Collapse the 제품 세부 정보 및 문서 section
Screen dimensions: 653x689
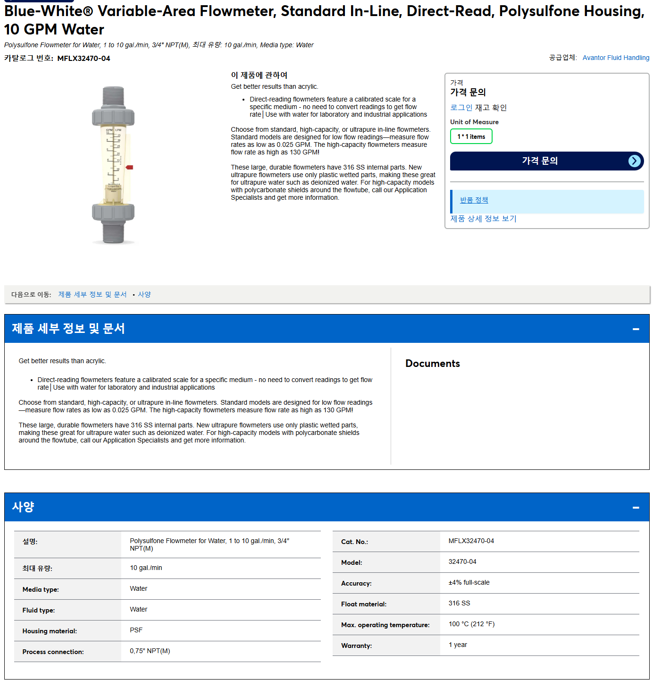pyautogui.click(x=636, y=329)
